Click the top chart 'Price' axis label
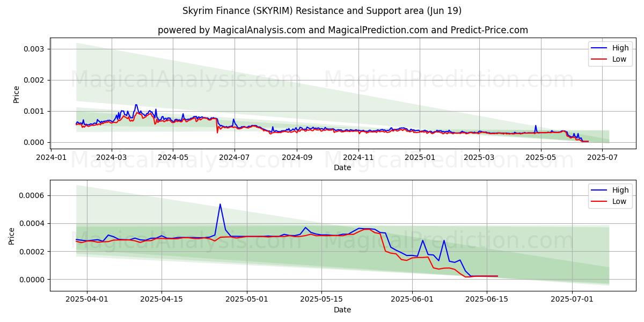This screenshot has width=644, height=322. pyautogui.click(x=16, y=94)
